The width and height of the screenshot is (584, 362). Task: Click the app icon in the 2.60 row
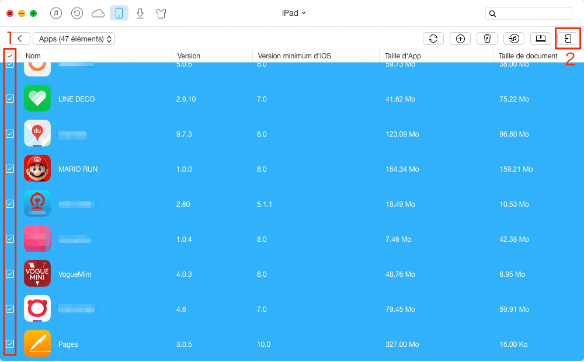37,203
